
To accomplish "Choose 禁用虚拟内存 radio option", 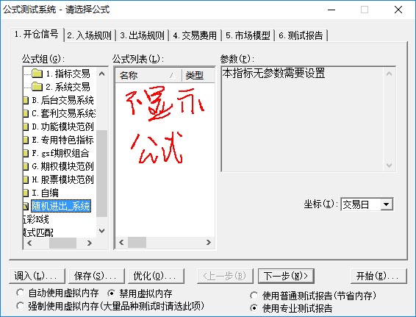I will pyautogui.click(x=112, y=293).
